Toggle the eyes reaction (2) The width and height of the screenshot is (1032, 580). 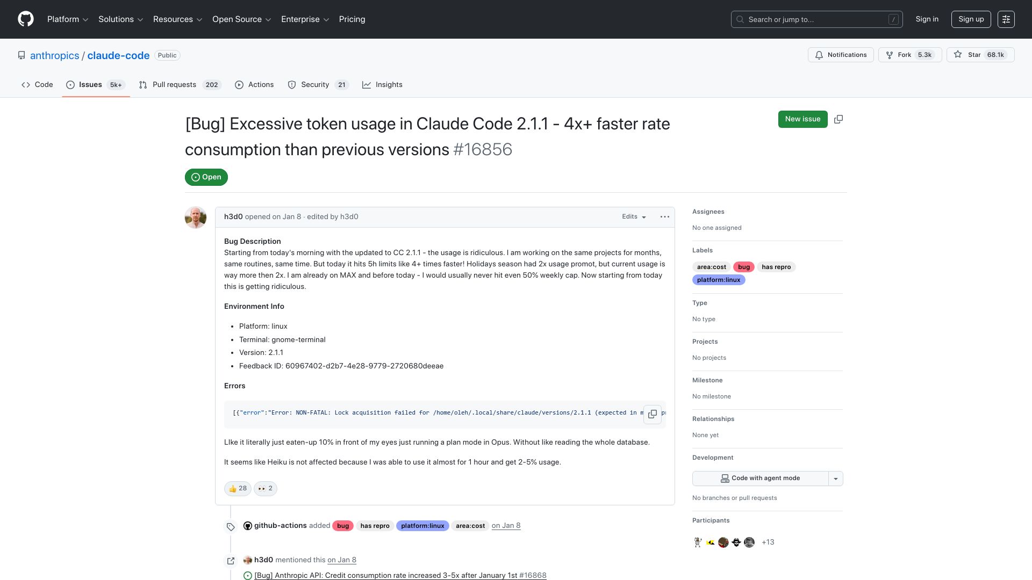pos(266,489)
